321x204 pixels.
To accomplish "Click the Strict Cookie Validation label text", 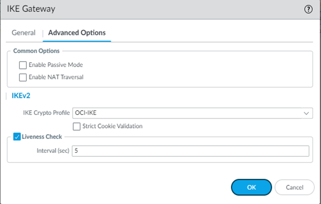I will tap(112, 126).
